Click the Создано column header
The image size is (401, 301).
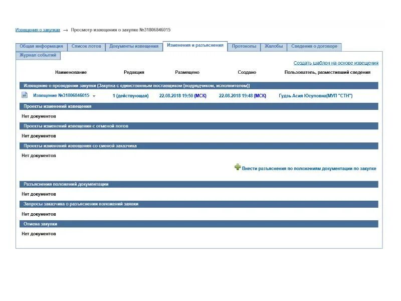[x=247, y=72]
